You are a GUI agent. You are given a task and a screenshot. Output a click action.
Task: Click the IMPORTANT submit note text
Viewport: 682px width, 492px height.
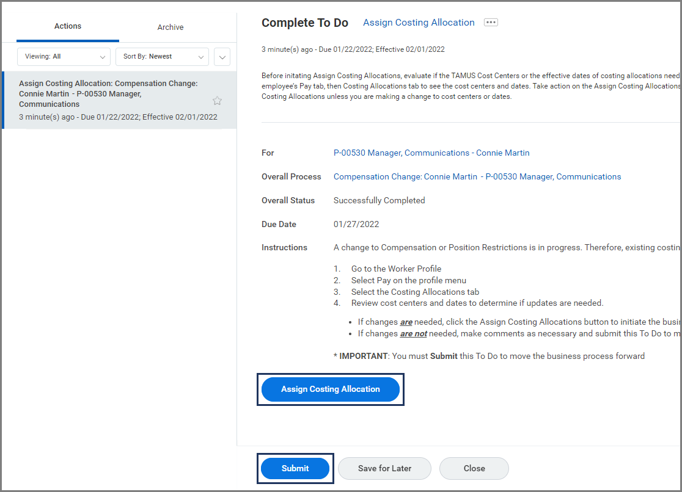[489, 356]
